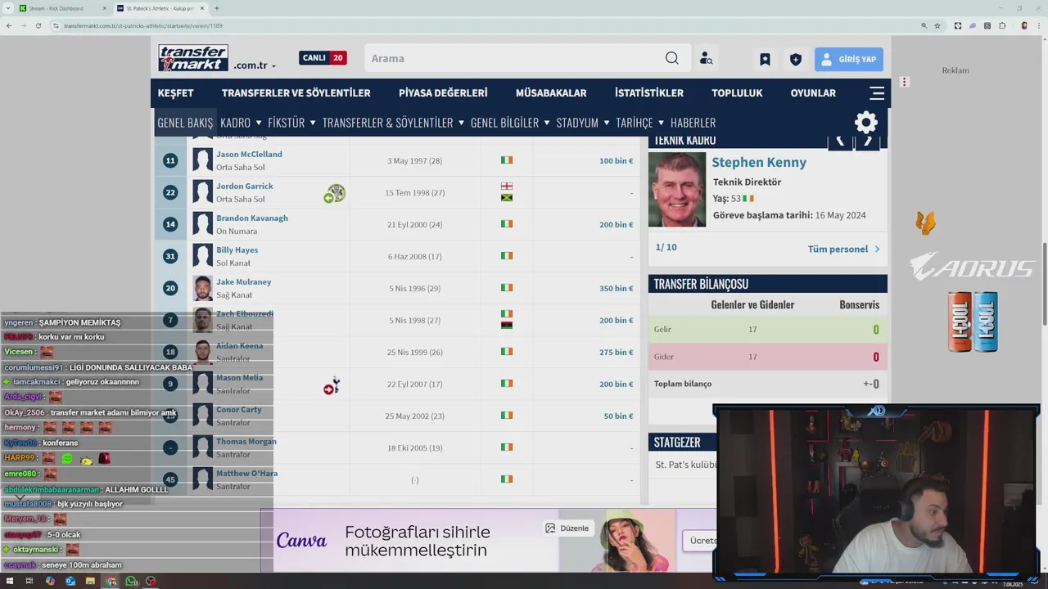Click the bookmark watchlist icon
1048x589 pixels.
[x=765, y=59]
